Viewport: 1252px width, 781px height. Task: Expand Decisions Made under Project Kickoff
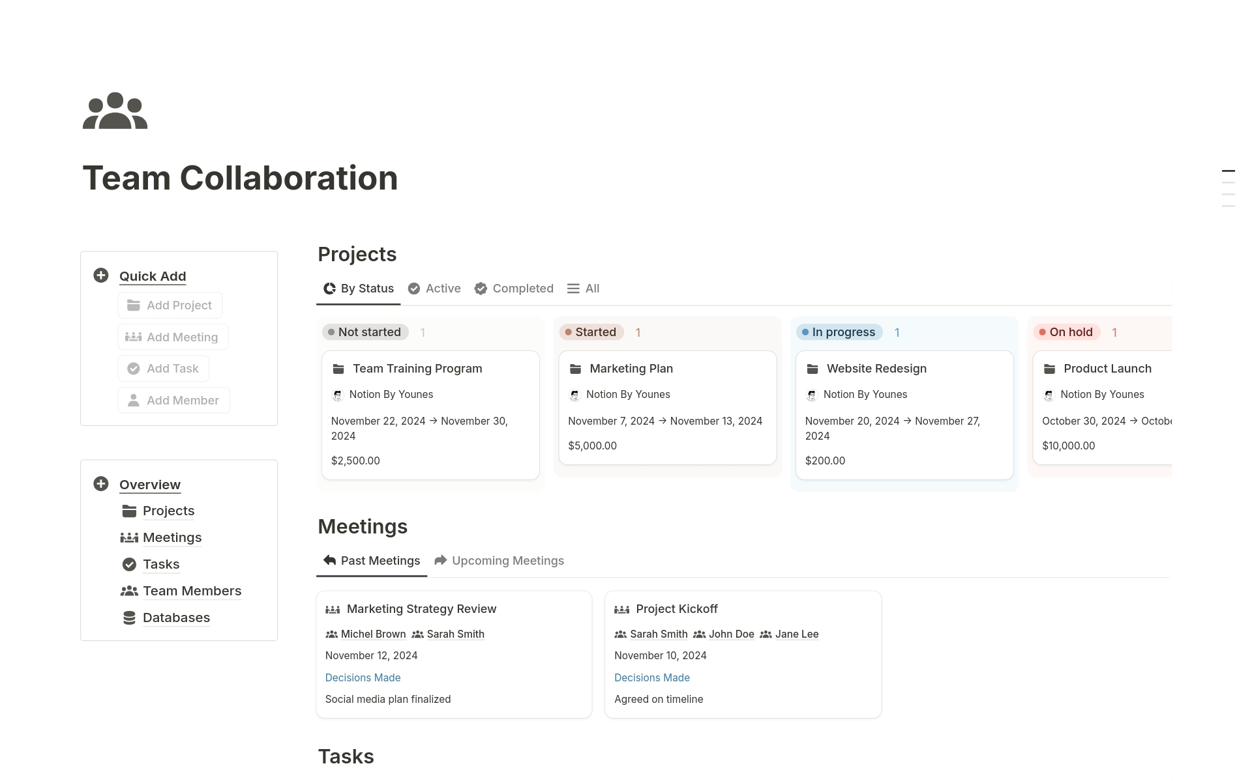[x=651, y=677]
